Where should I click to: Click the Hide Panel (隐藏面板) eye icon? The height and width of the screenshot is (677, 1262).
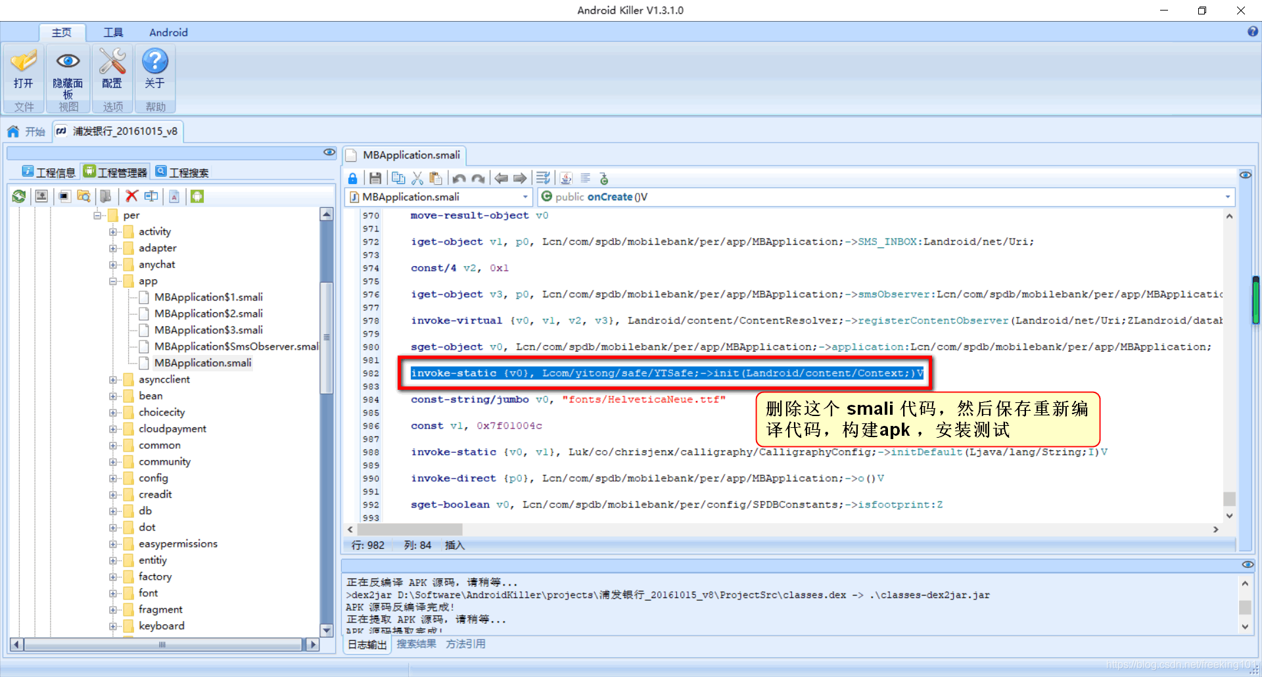pyautogui.click(x=68, y=61)
